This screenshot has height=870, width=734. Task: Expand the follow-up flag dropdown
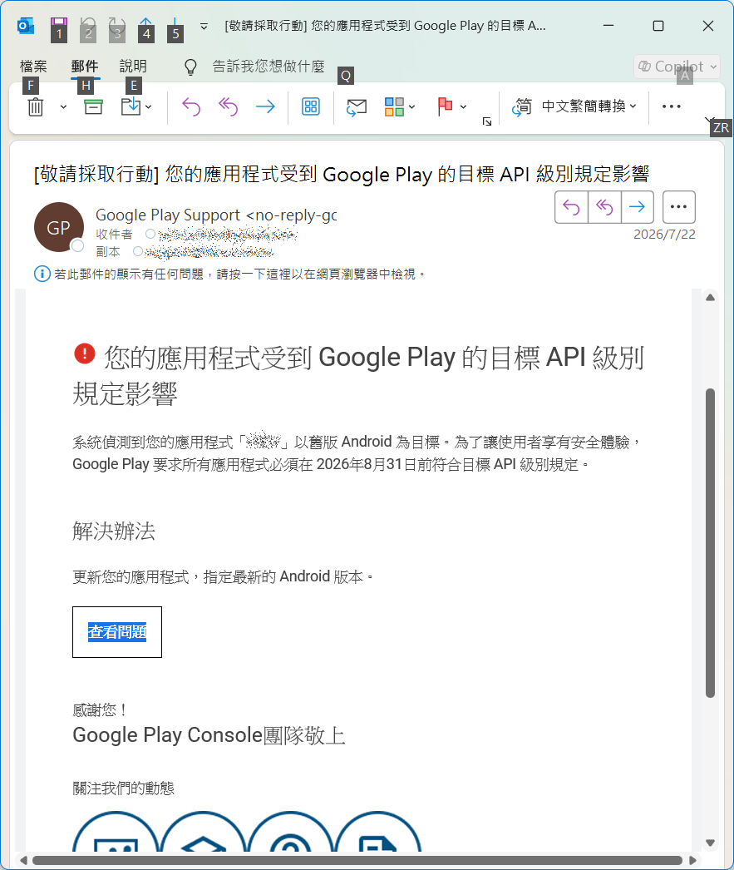(x=464, y=106)
